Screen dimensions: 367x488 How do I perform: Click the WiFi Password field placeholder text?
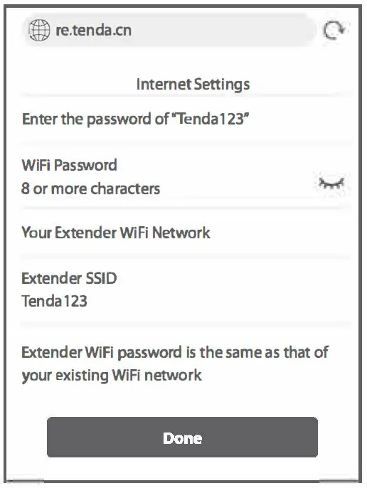90,189
